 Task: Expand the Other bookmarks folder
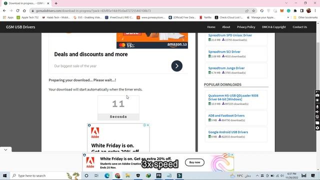(305, 17)
